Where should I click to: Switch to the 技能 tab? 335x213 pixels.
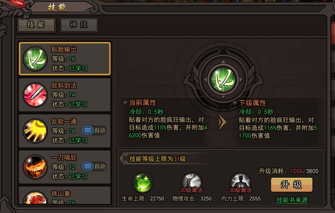[36, 25]
